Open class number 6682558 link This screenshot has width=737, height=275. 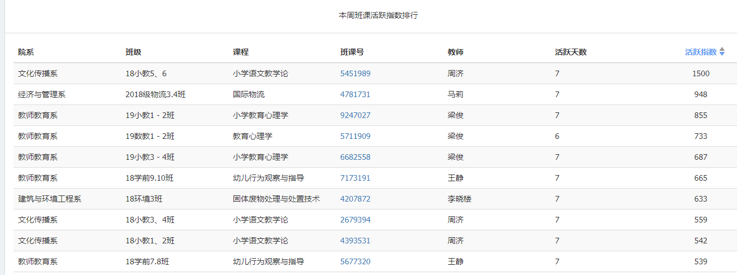tap(356, 157)
